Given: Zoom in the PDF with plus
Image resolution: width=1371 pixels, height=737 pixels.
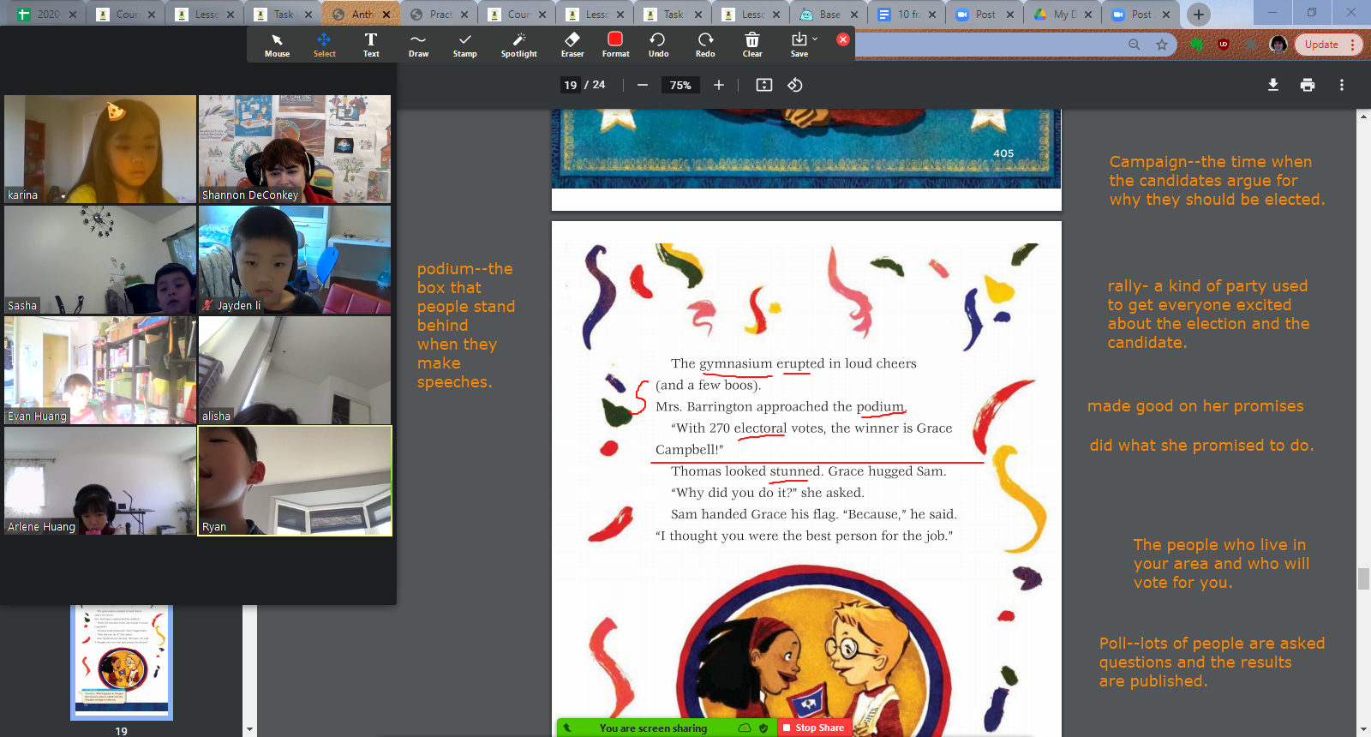Looking at the screenshot, I should (719, 85).
